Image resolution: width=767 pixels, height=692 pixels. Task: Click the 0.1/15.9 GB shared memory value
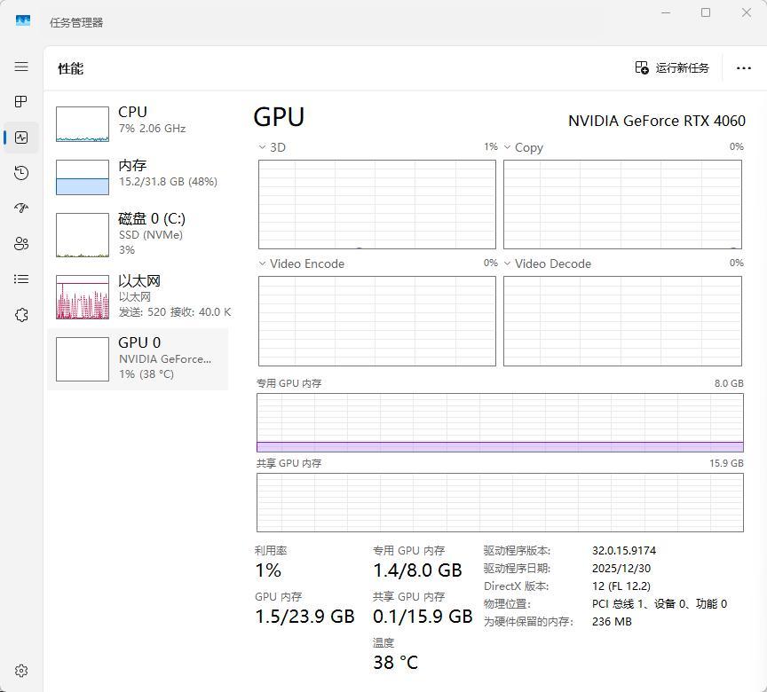tap(423, 617)
